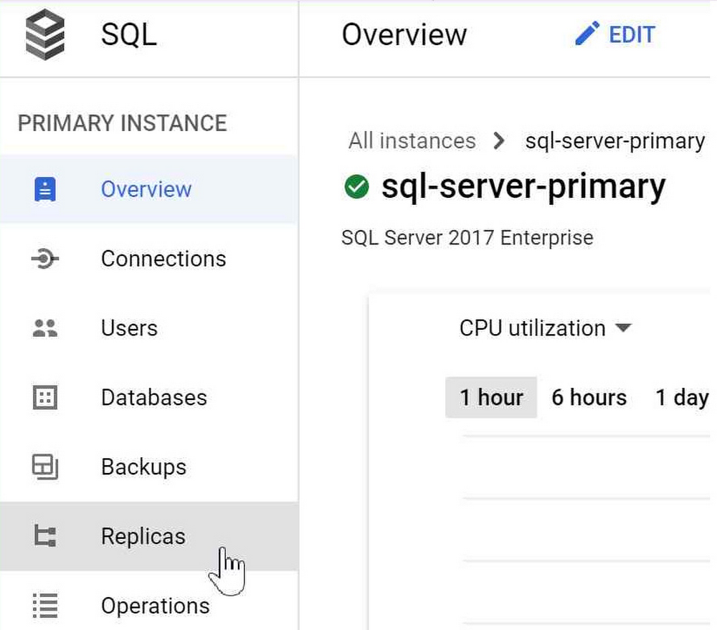This screenshot has width=717, height=630.
Task: Click the EDIT button
Action: tap(615, 34)
